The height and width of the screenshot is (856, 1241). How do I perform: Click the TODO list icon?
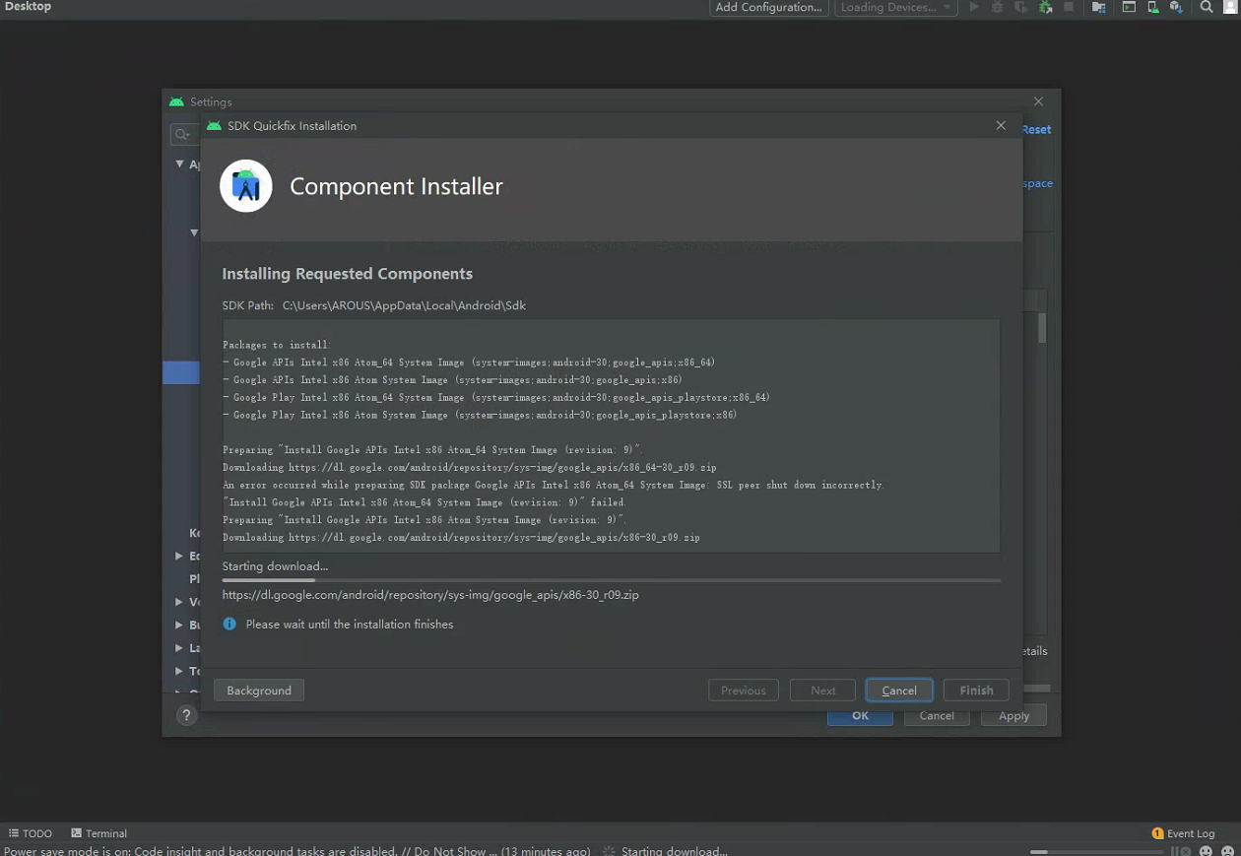[14, 833]
